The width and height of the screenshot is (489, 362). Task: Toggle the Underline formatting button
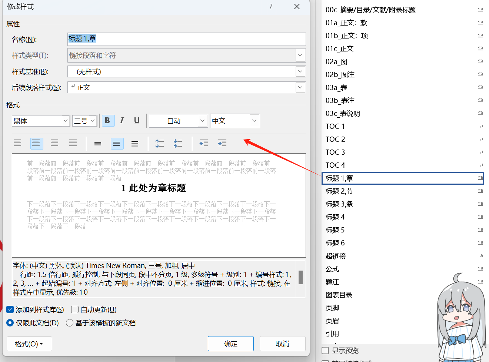pyautogui.click(x=137, y=121)
